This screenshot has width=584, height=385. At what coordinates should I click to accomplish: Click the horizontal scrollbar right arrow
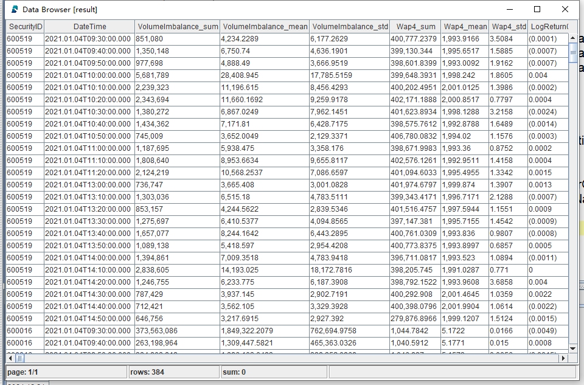click(x=565, y=358)
